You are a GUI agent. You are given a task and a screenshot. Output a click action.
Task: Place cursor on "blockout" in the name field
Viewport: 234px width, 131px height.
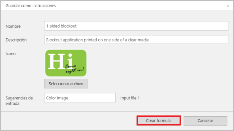[x=69, y=26]
